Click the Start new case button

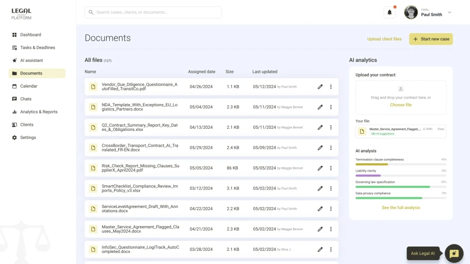coord(431,39)
